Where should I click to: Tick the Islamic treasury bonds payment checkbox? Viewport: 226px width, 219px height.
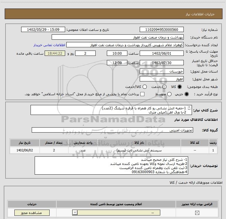click(x=142, y=94)
